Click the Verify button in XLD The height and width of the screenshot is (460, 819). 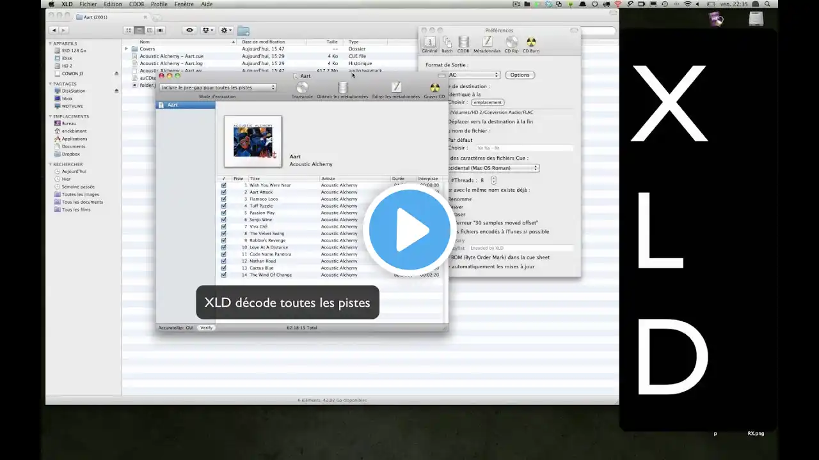206,328
